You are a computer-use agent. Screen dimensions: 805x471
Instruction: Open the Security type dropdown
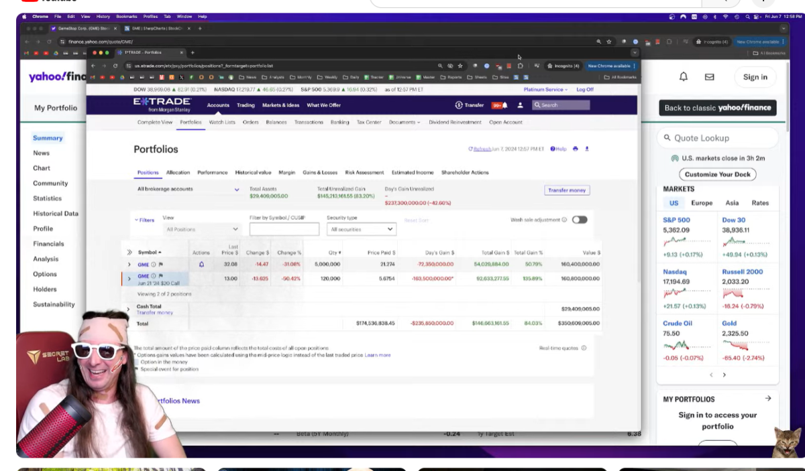pos(362,229)
